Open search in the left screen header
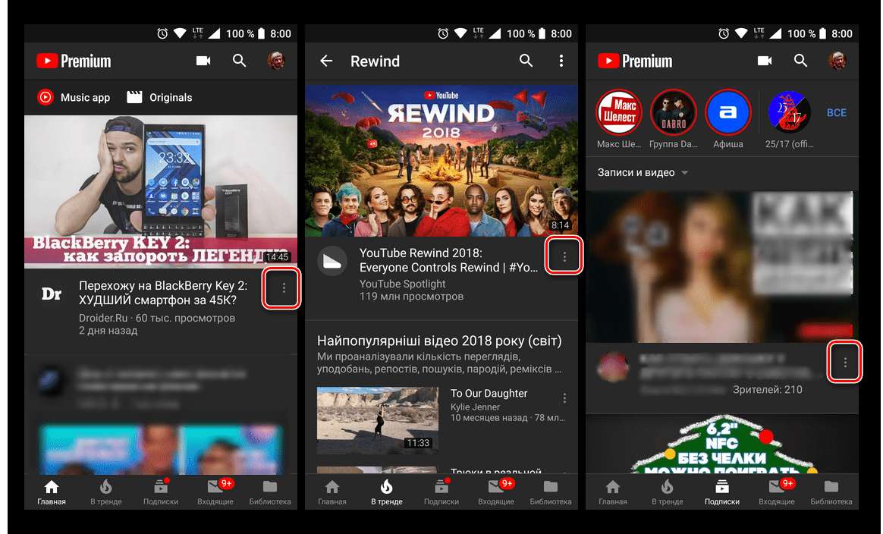883x534 pixels. [x=239, y=60]
